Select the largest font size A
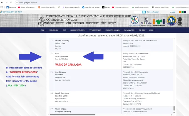The height and width of the screenshot is (116, 189). 174,12
